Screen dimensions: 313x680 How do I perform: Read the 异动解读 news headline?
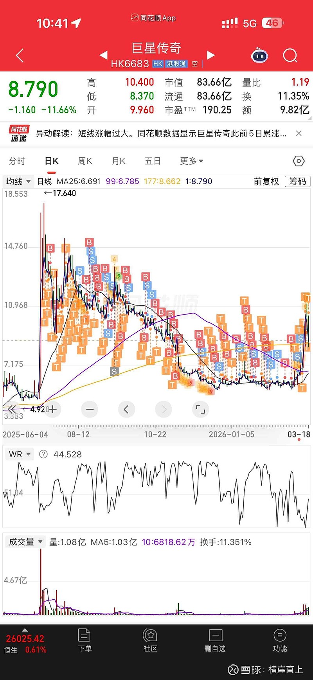click(161, 133)
